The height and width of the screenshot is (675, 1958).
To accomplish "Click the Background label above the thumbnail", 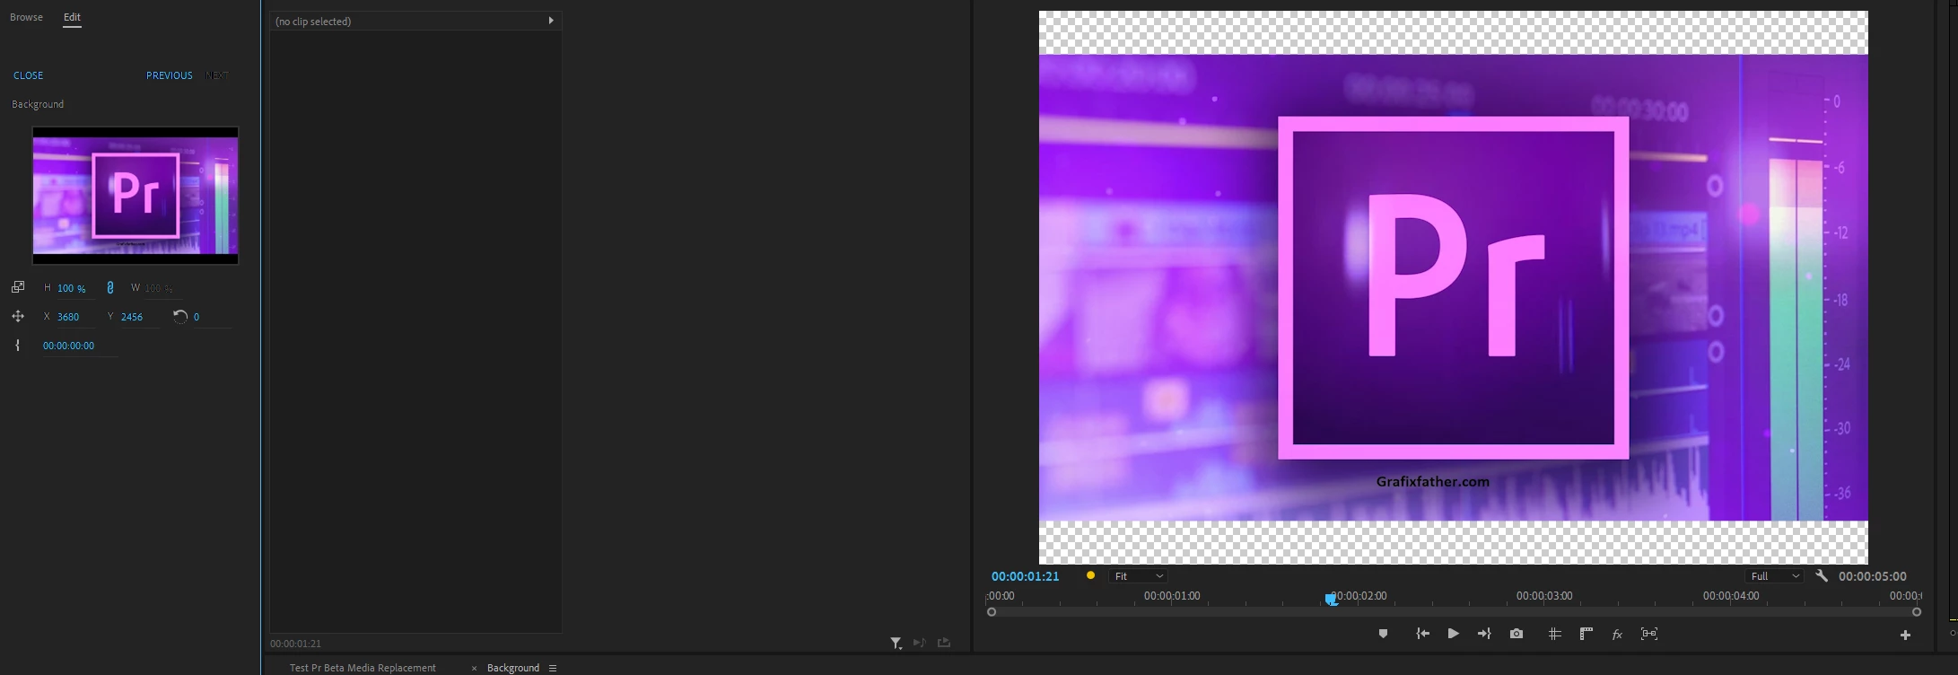I will click(38, 104).
